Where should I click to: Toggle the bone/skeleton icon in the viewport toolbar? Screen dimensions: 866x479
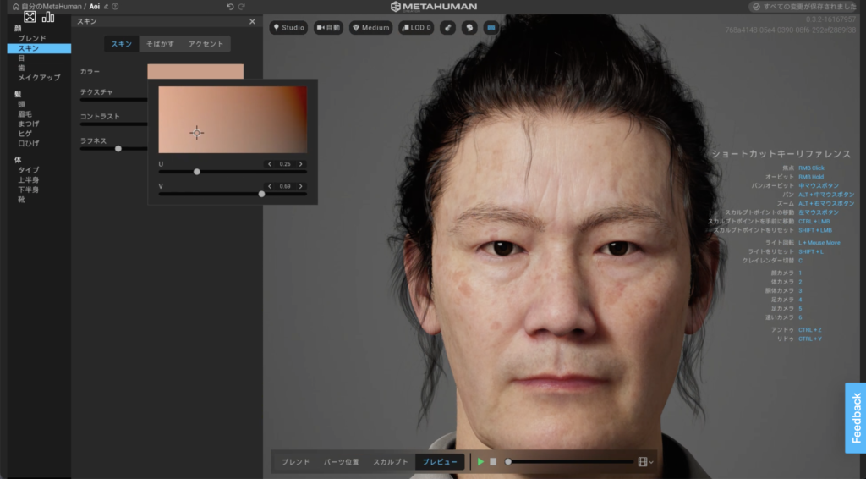[x=448, y=28]
